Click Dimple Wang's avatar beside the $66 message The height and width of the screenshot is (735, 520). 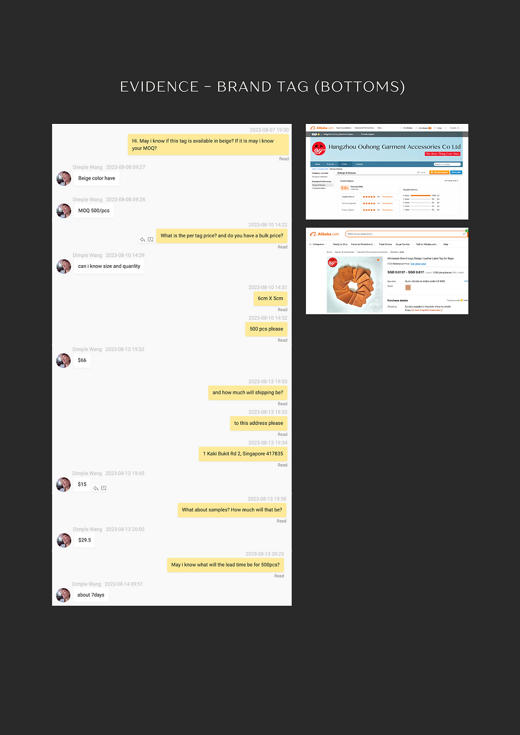(63, 360)
